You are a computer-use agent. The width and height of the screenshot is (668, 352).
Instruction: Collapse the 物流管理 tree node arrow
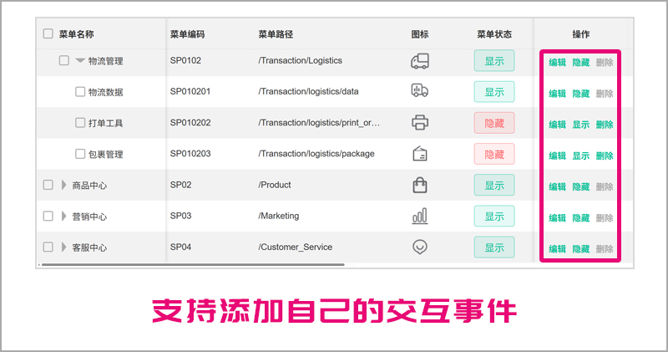pyautogui.click(x=79, y=60)
